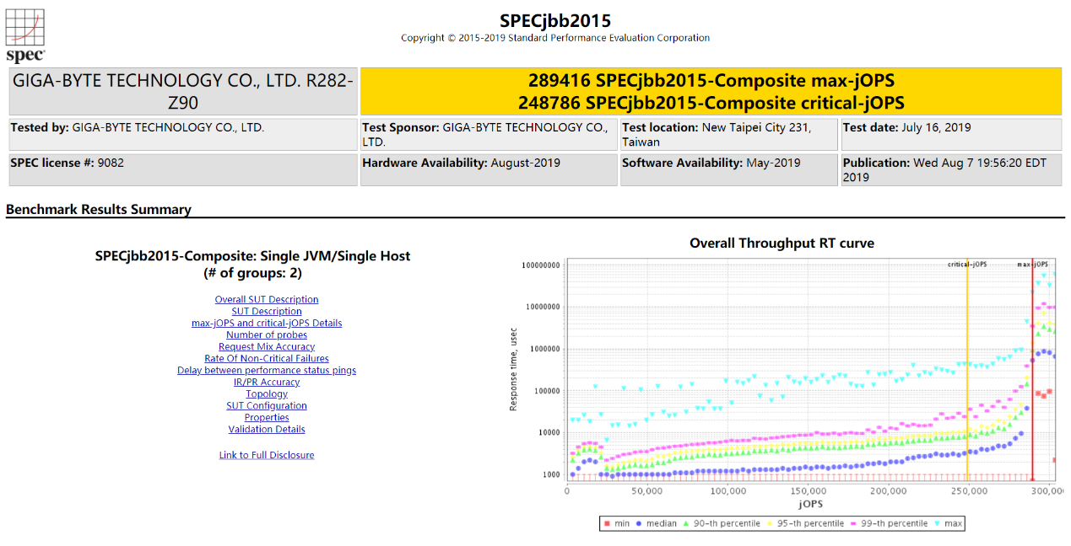Open the SUT Configuration link

pos(267,406)
